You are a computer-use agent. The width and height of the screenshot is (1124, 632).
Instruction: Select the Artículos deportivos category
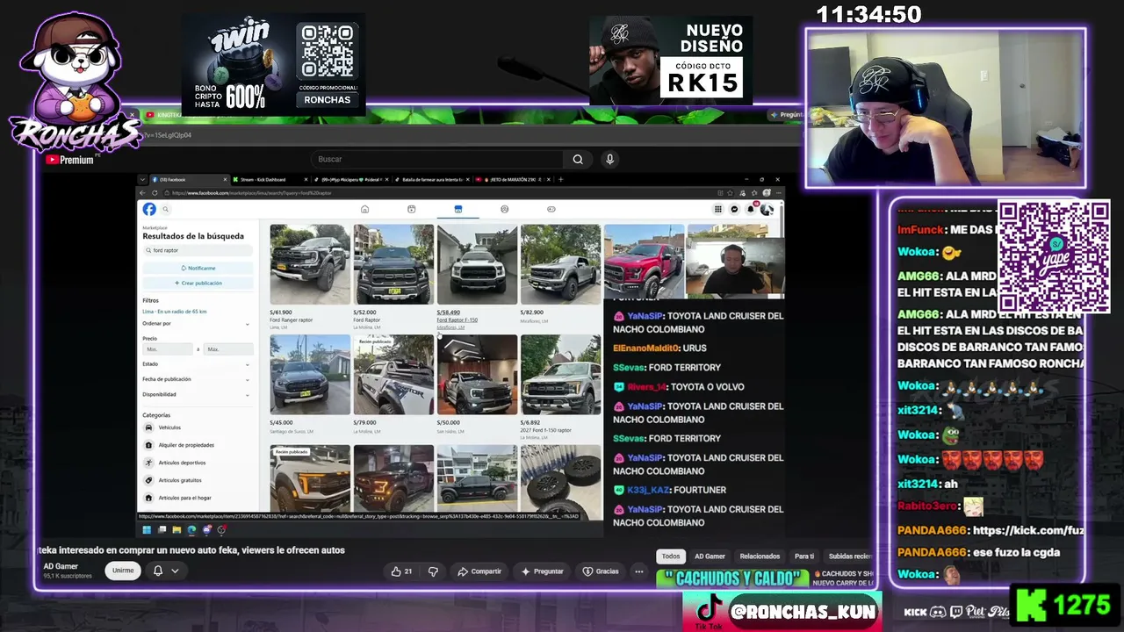tap(197, 463)
